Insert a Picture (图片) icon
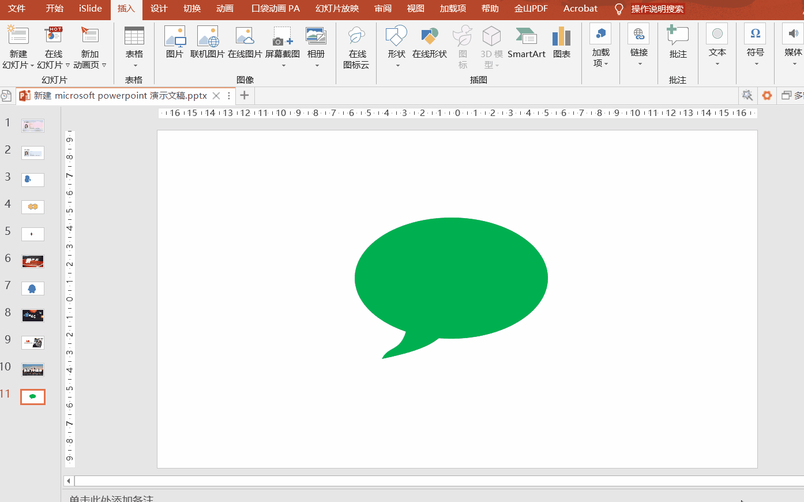Image resolution: width=804 pixels, height=502 pixels. [x=175, y=36]
